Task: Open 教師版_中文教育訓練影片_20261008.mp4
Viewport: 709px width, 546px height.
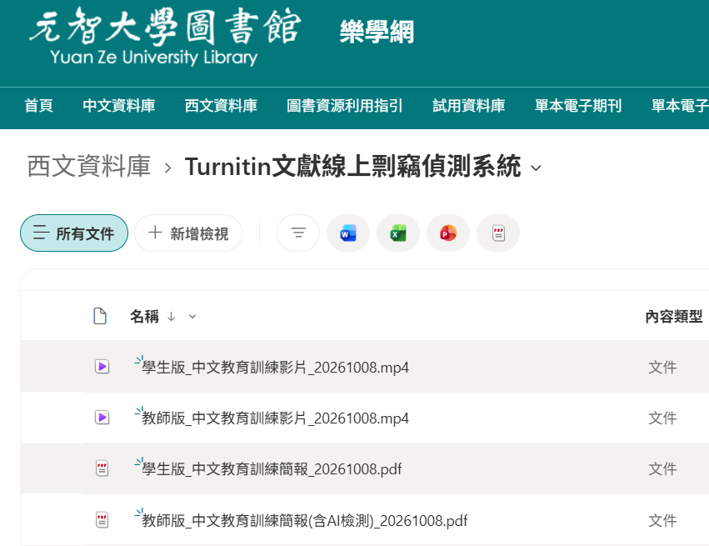Action: (276, 418)
